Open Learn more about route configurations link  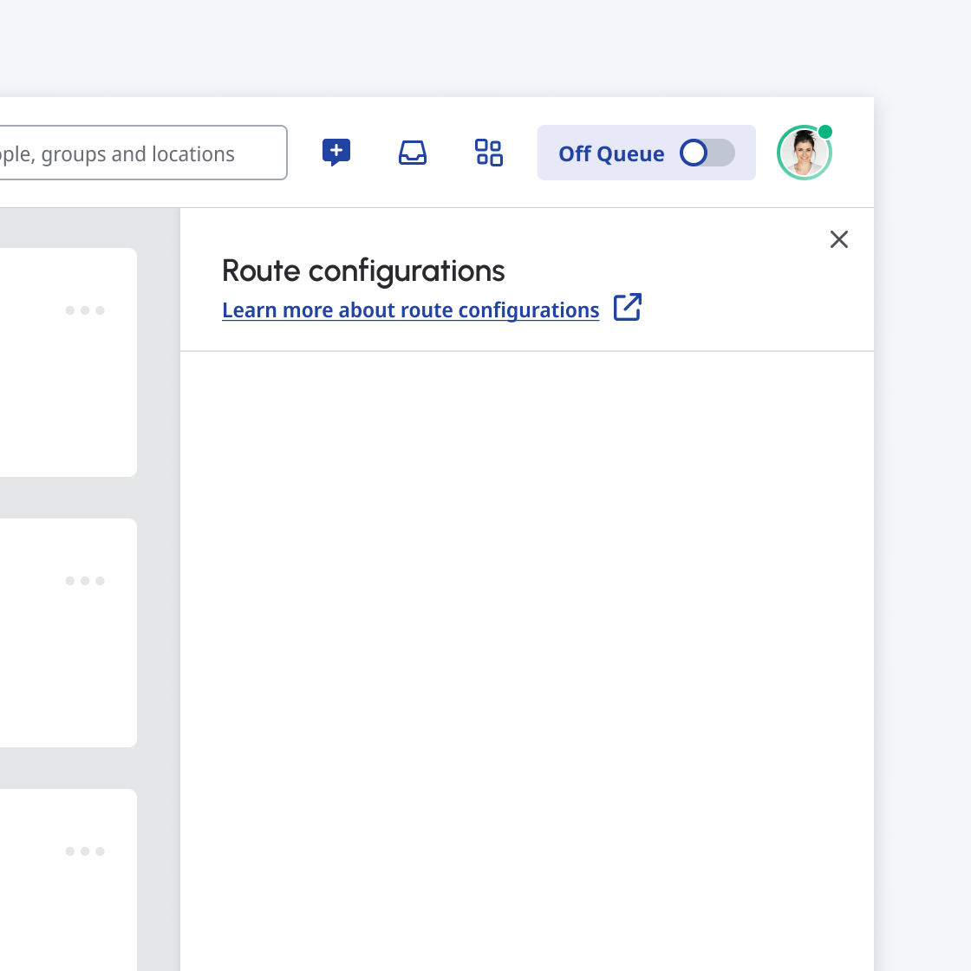point(410,310)
